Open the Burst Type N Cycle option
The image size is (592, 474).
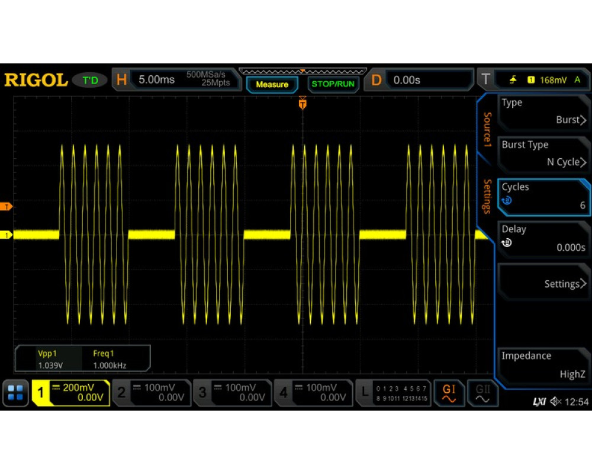(543, 153)
